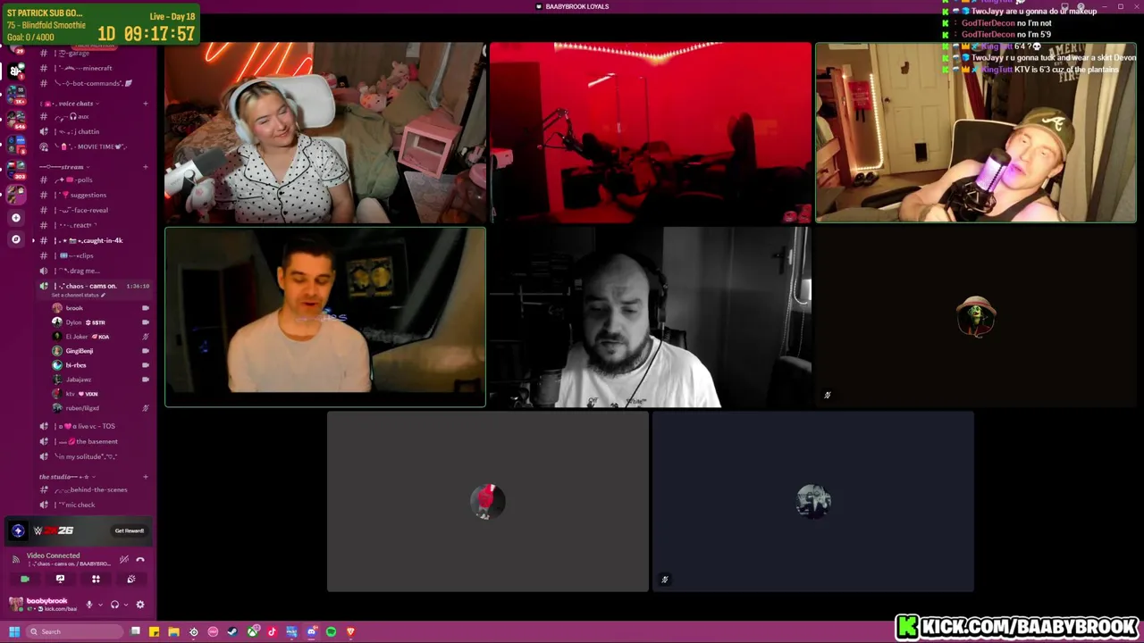
Task: Collapse the stream category
Action: [x=63, y=167]
